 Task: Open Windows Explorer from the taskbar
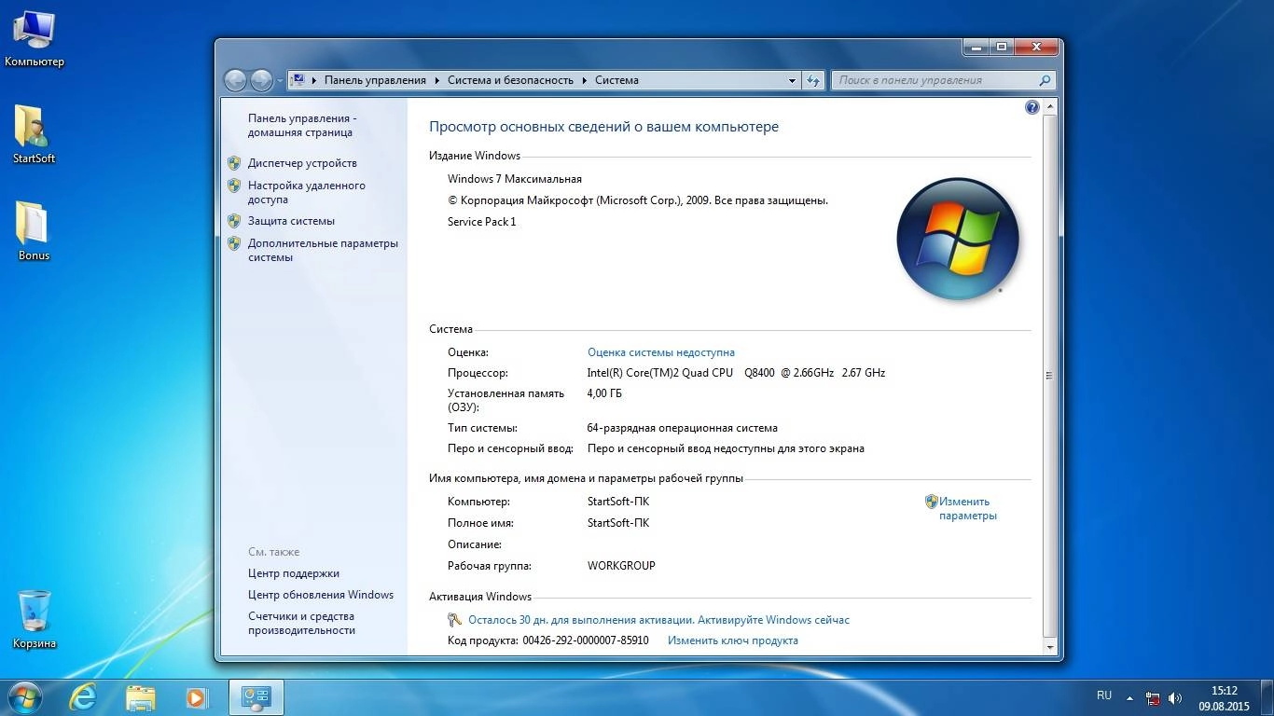point(141,697)
